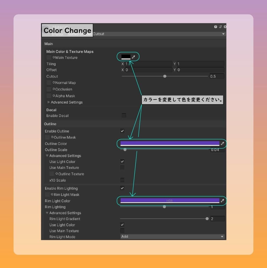
Task: Click Outline Mask thumbnail slot
Action: [47, 137]
